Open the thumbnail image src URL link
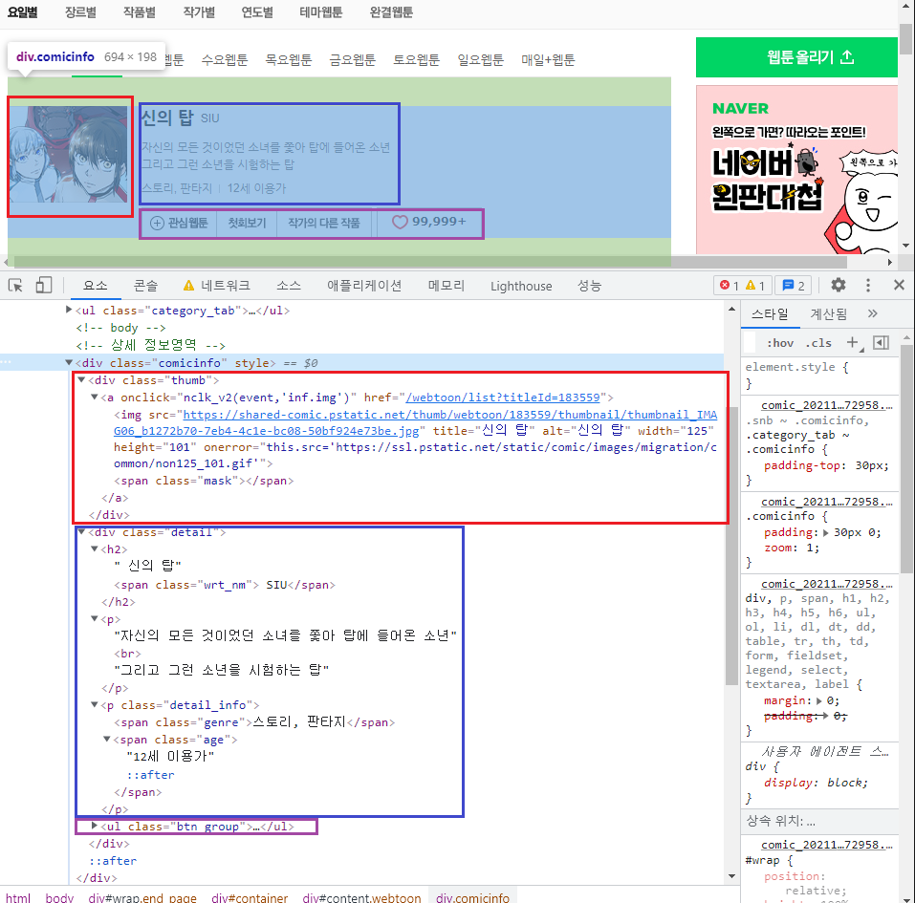This screenshot has width=915, height=903. click(416, 422)
